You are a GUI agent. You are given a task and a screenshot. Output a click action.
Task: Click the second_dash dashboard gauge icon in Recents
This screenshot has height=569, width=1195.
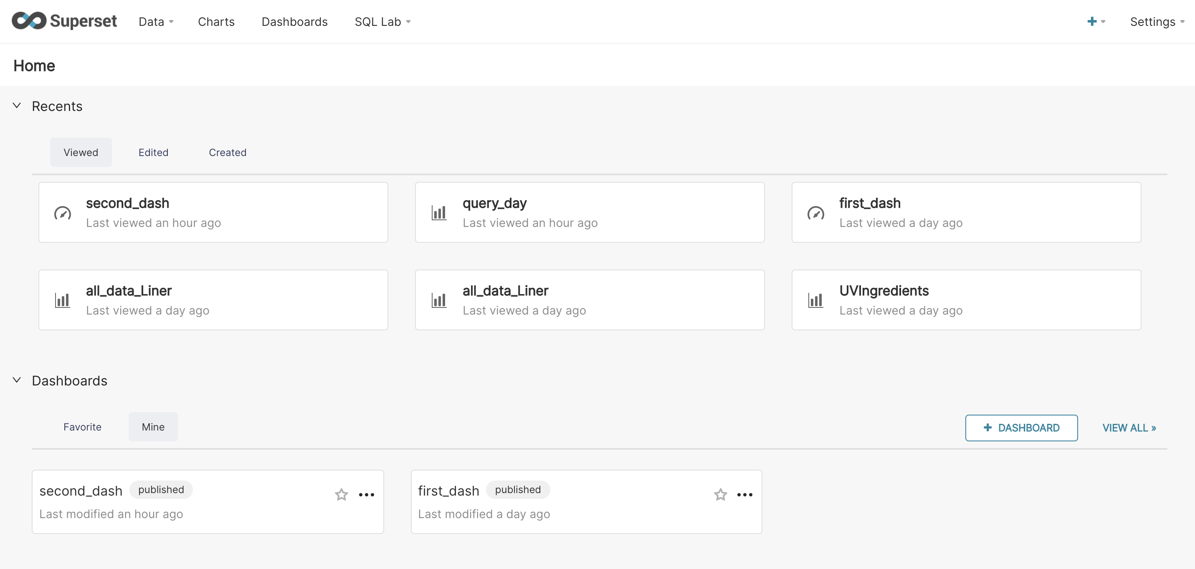pyautogui.click(x=63, y=213)
